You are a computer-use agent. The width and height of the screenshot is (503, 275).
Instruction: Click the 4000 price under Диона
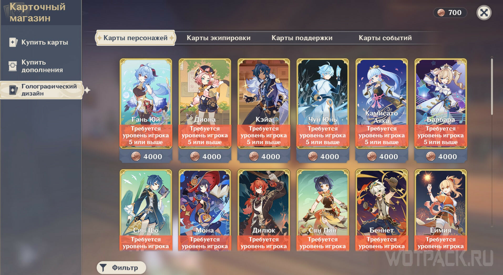coord(212,157)
